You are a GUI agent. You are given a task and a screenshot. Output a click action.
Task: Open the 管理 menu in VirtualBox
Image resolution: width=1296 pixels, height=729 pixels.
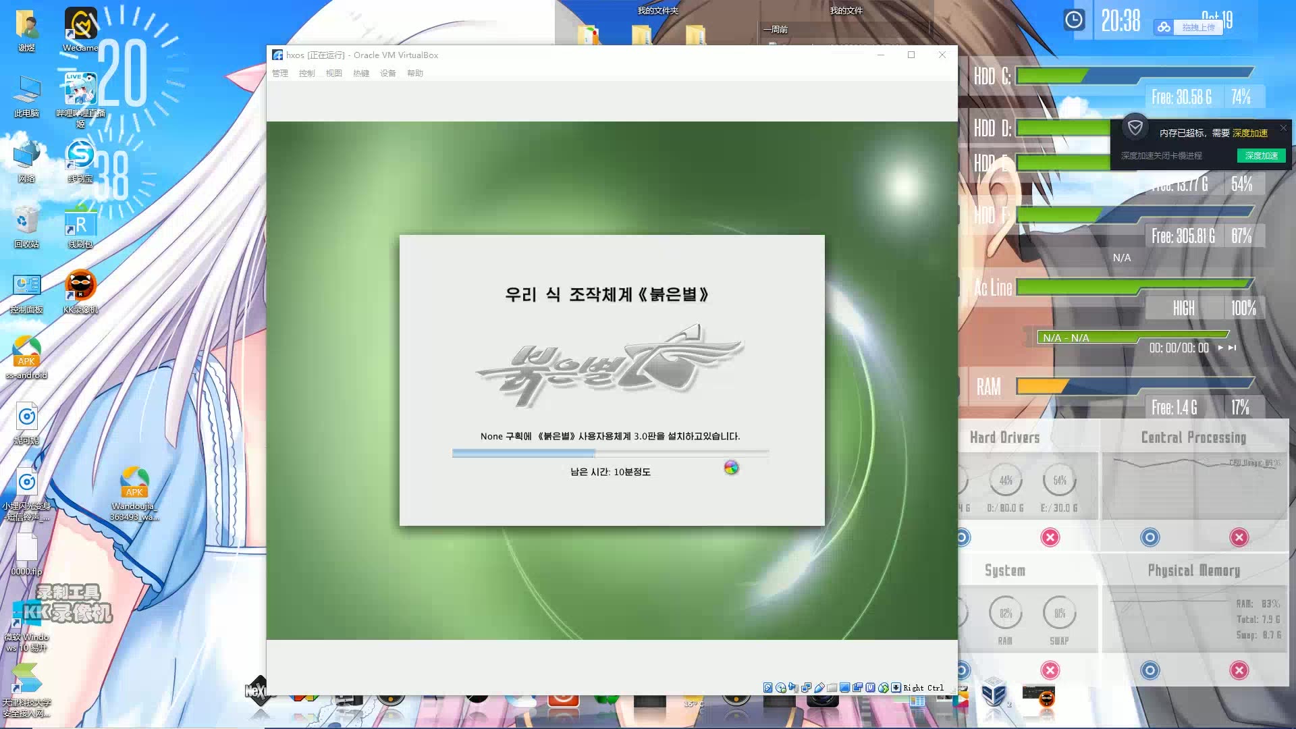pos(279,74)
